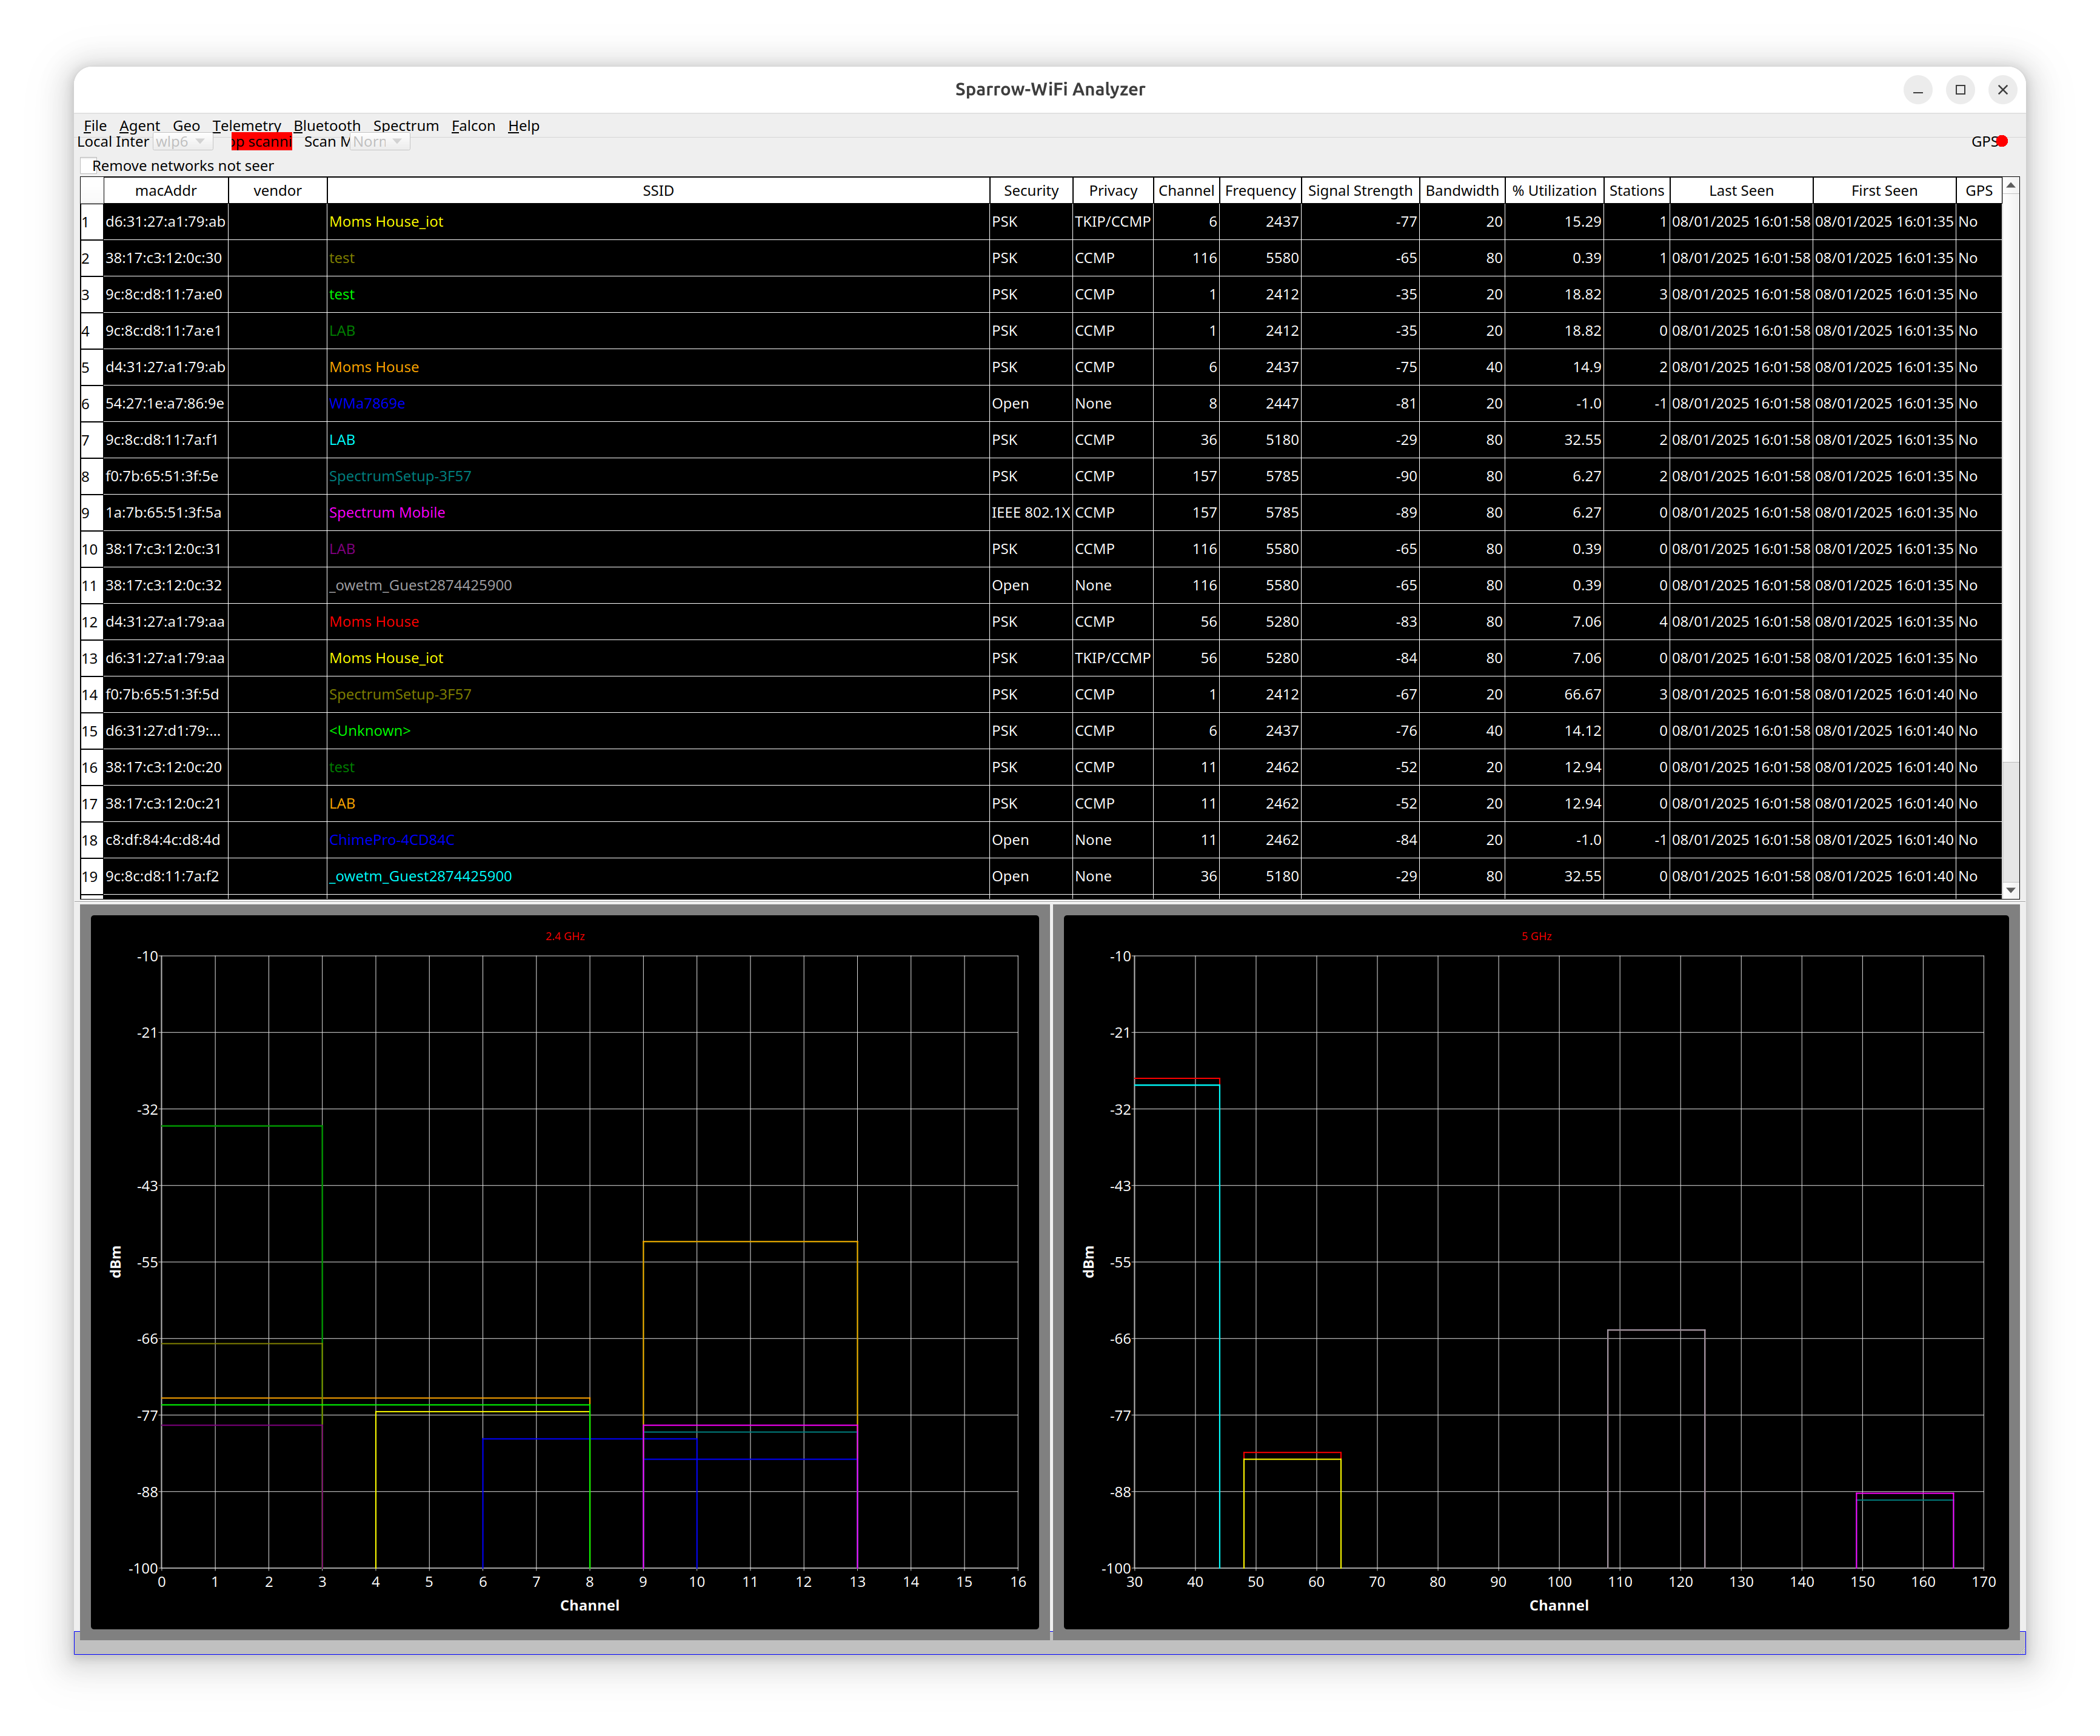2100x1736 pixels.
Task: Select SSID WMa7869e in the table
Action: click(658, 404)
